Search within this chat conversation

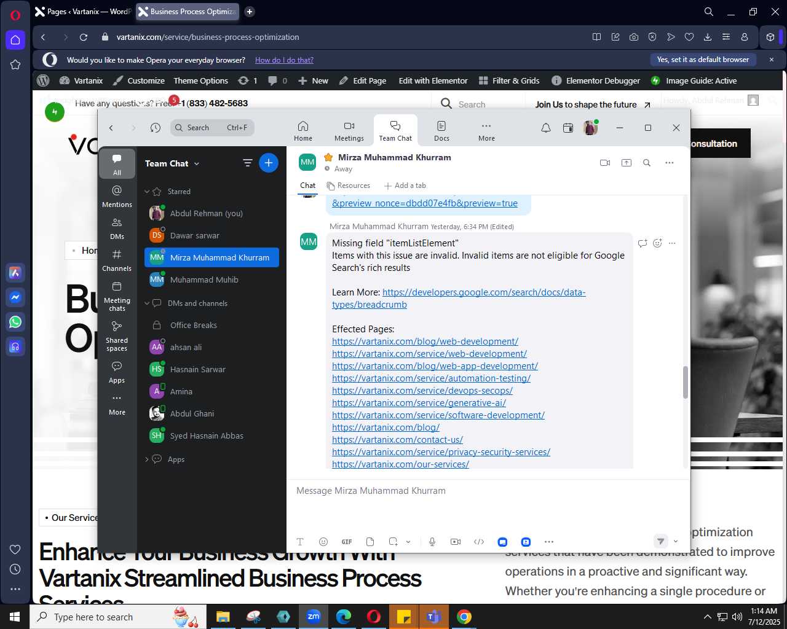coord(647,163)
